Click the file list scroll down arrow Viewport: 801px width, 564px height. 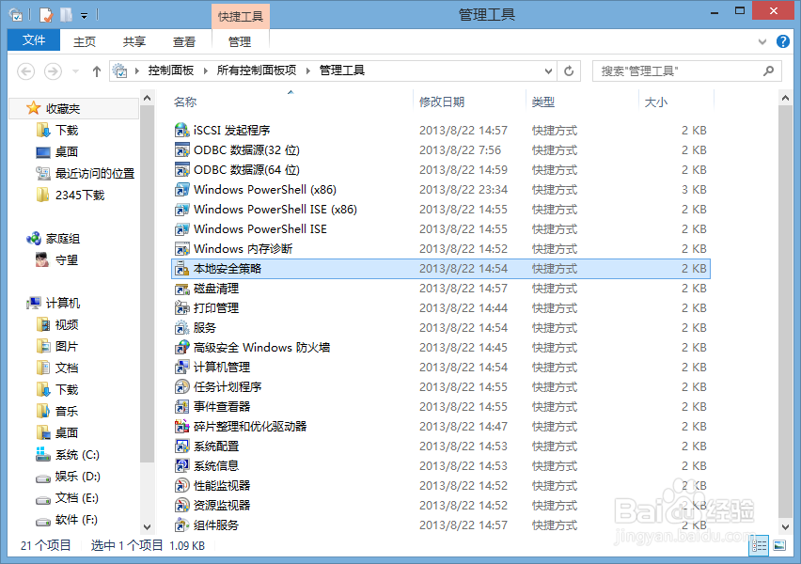[x=785, y=526]
